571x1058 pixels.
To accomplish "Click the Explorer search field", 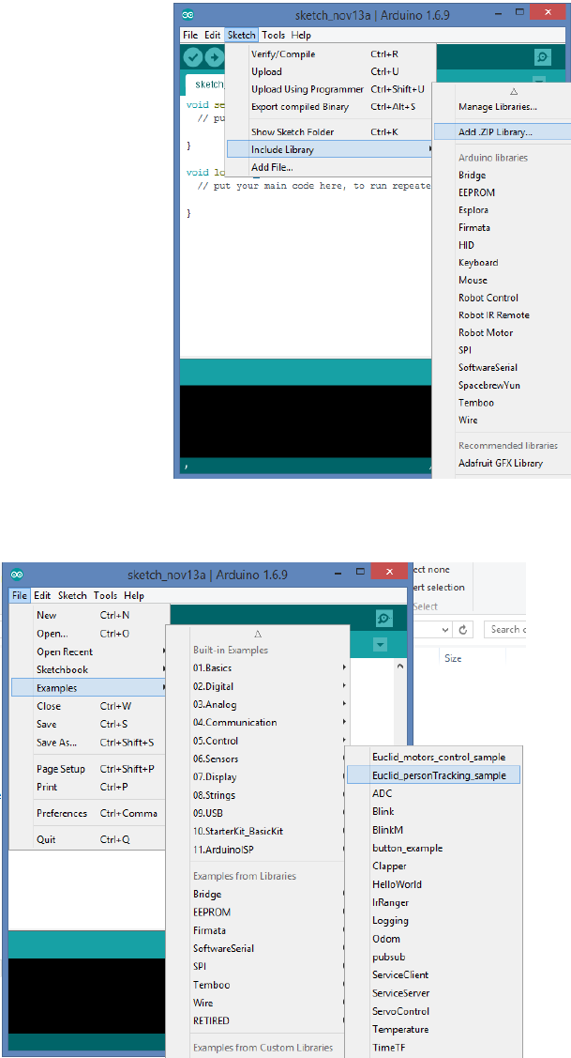I will pyautogui.click(x=505, y=630).
